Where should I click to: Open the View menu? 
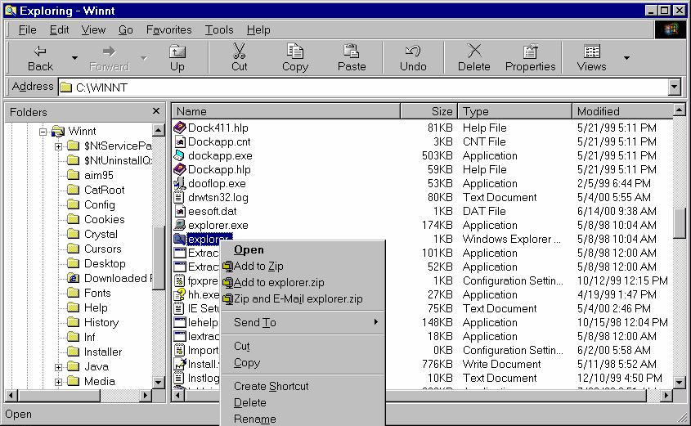click(x=93, y=30)
